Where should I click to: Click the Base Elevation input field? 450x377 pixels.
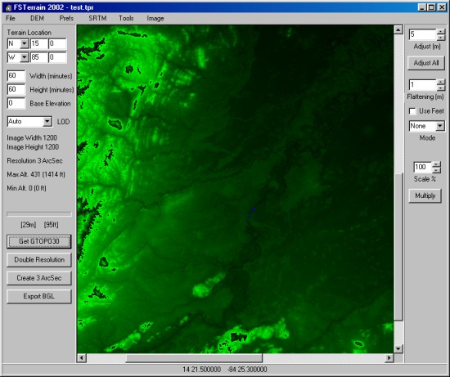click(x=16, y=103)
